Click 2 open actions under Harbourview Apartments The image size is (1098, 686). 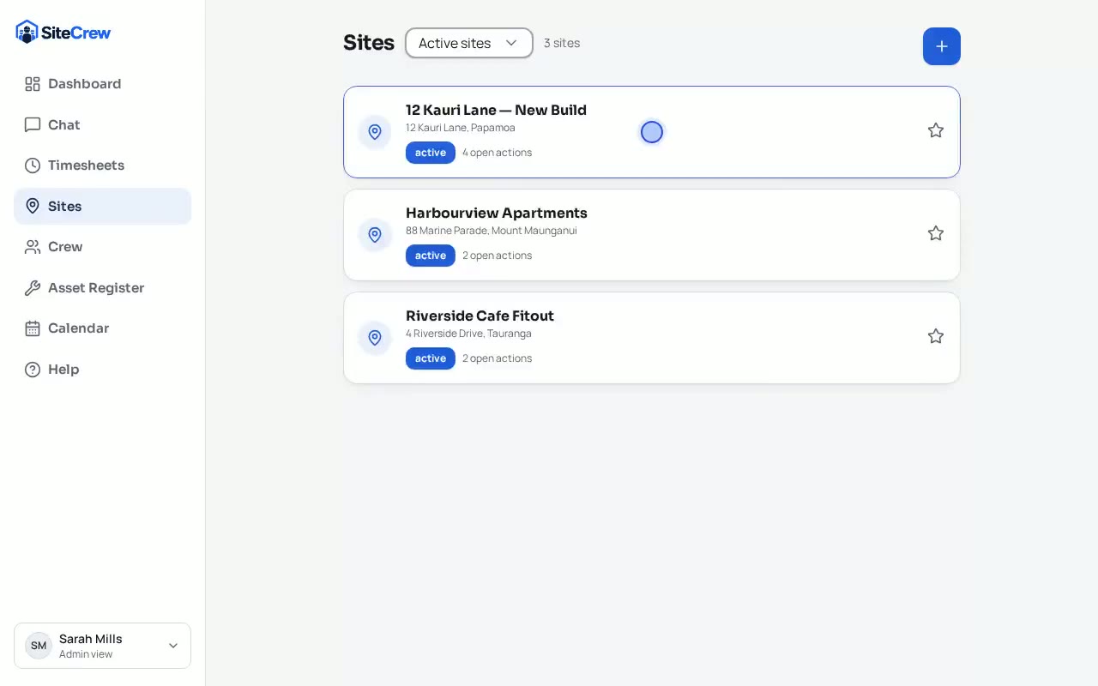tap(497, 256)
